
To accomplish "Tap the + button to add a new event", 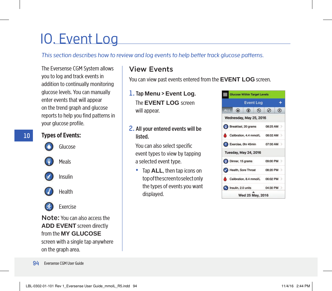I will click(280, 103).
